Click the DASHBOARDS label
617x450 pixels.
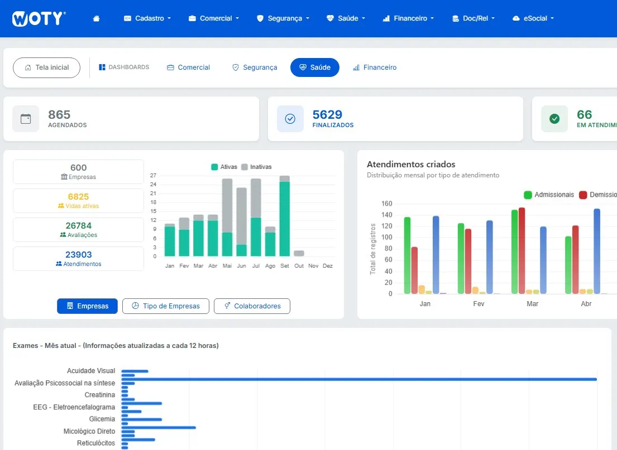pos(128,67)
